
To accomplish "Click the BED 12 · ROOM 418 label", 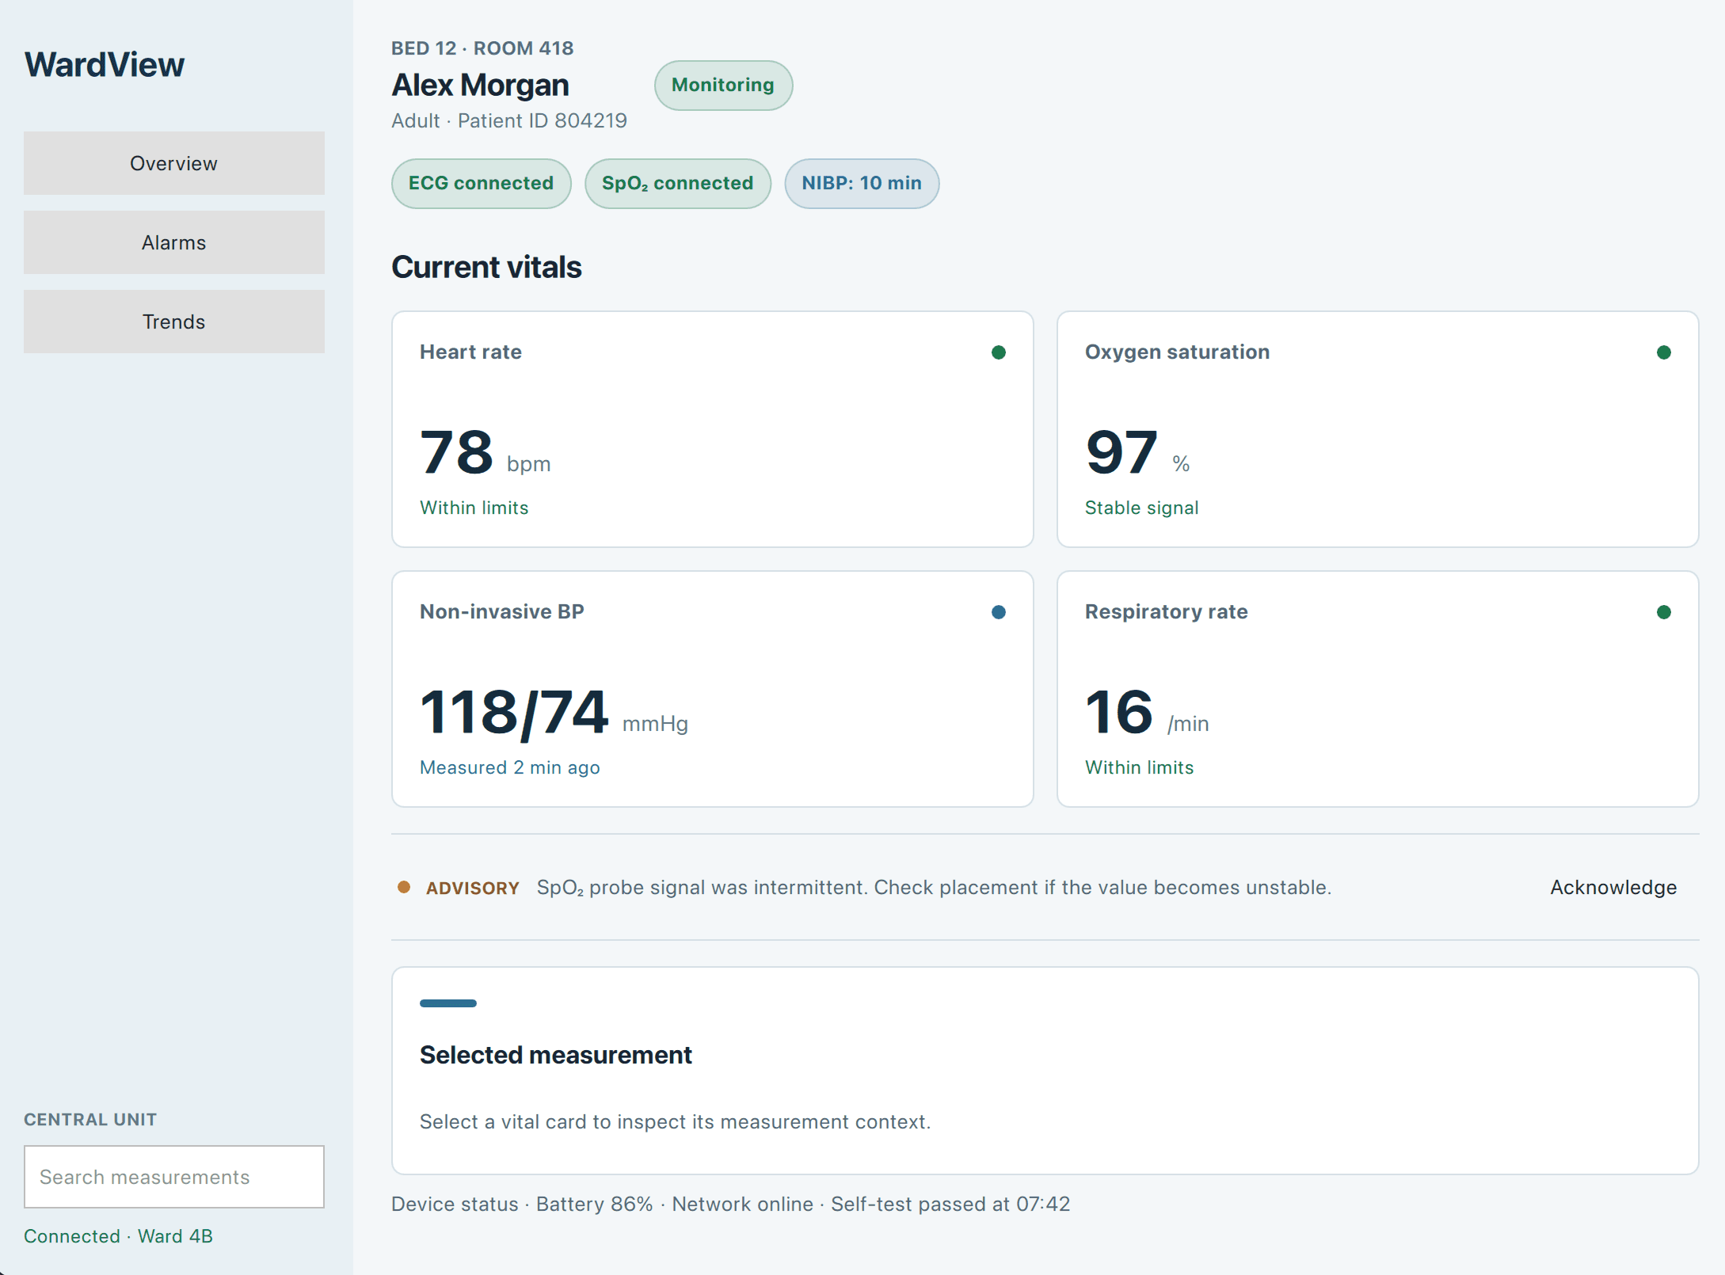I will (x=482, y=48).
